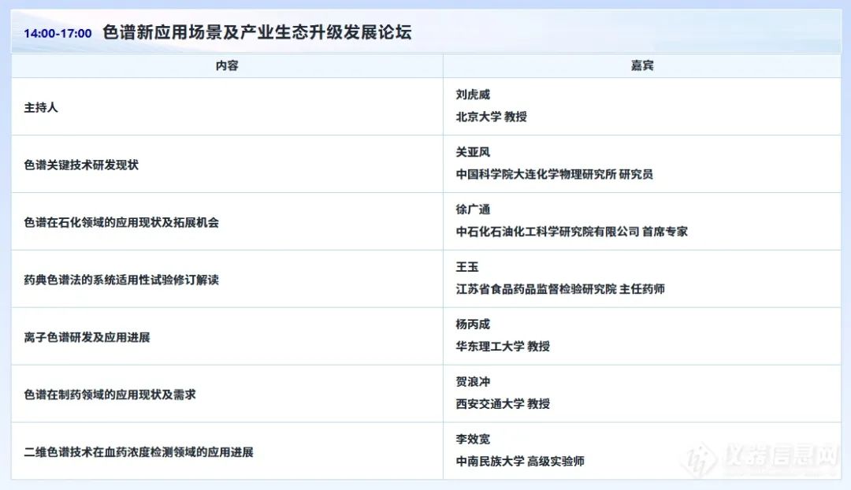The height and width of the screenshot is (490, 851).
Task: Select the title 色谱新应用场景及产业生态升级发展论坛
Action: [257, 32]
